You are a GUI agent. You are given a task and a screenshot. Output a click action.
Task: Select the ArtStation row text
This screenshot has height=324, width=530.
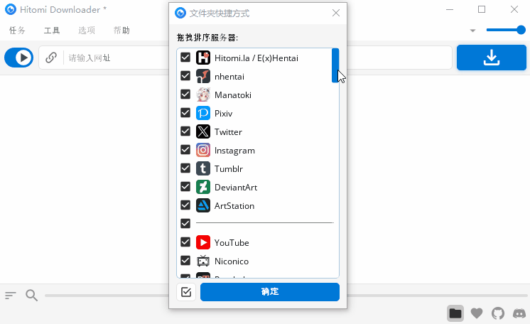click(x=234, y=206)
